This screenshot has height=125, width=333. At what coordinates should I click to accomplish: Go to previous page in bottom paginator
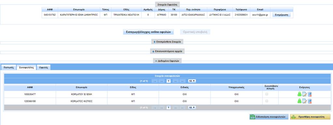162,108
